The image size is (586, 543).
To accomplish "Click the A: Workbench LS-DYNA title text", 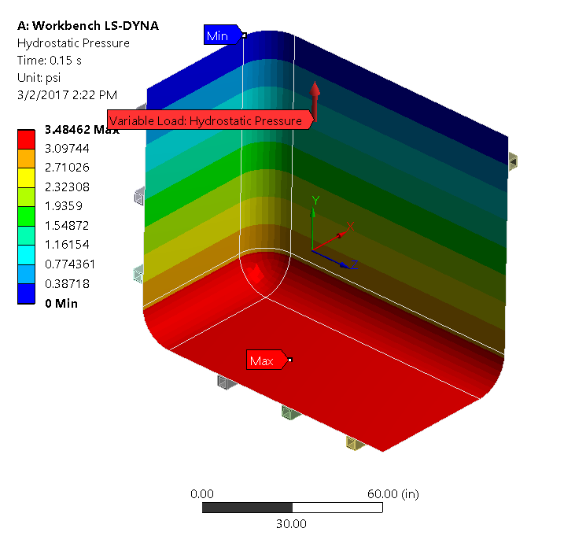I will (x=87, y=26).
